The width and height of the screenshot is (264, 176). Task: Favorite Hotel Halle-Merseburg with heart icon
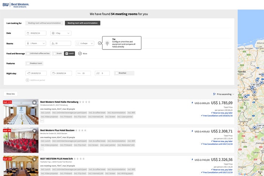pyautogui.click(x=34, y=102)
